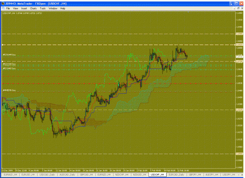This screenshot has width=245, height=178.
Task: Select the active USDCHF H4 chart tab
Action: [x=157, y=174]
